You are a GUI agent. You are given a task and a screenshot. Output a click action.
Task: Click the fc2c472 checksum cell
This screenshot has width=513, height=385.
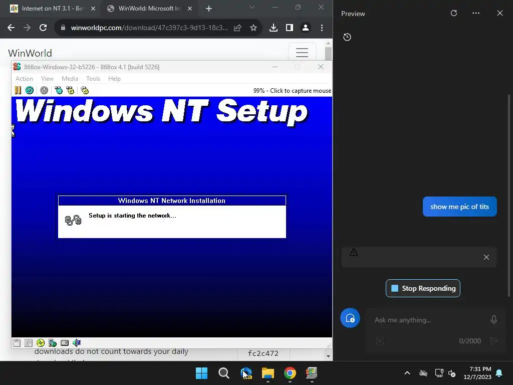coord(263,353)
